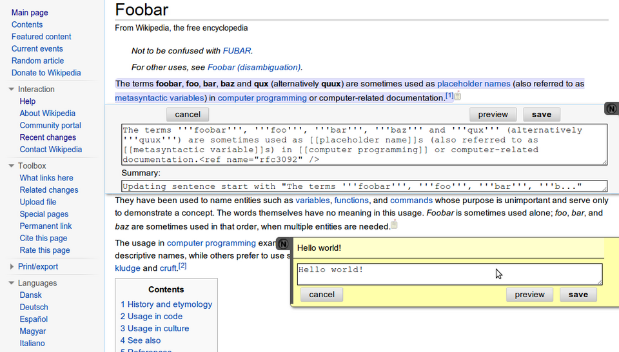Open the functions link
The height and width of the screenshot is (352, 619).
[351, 200]
